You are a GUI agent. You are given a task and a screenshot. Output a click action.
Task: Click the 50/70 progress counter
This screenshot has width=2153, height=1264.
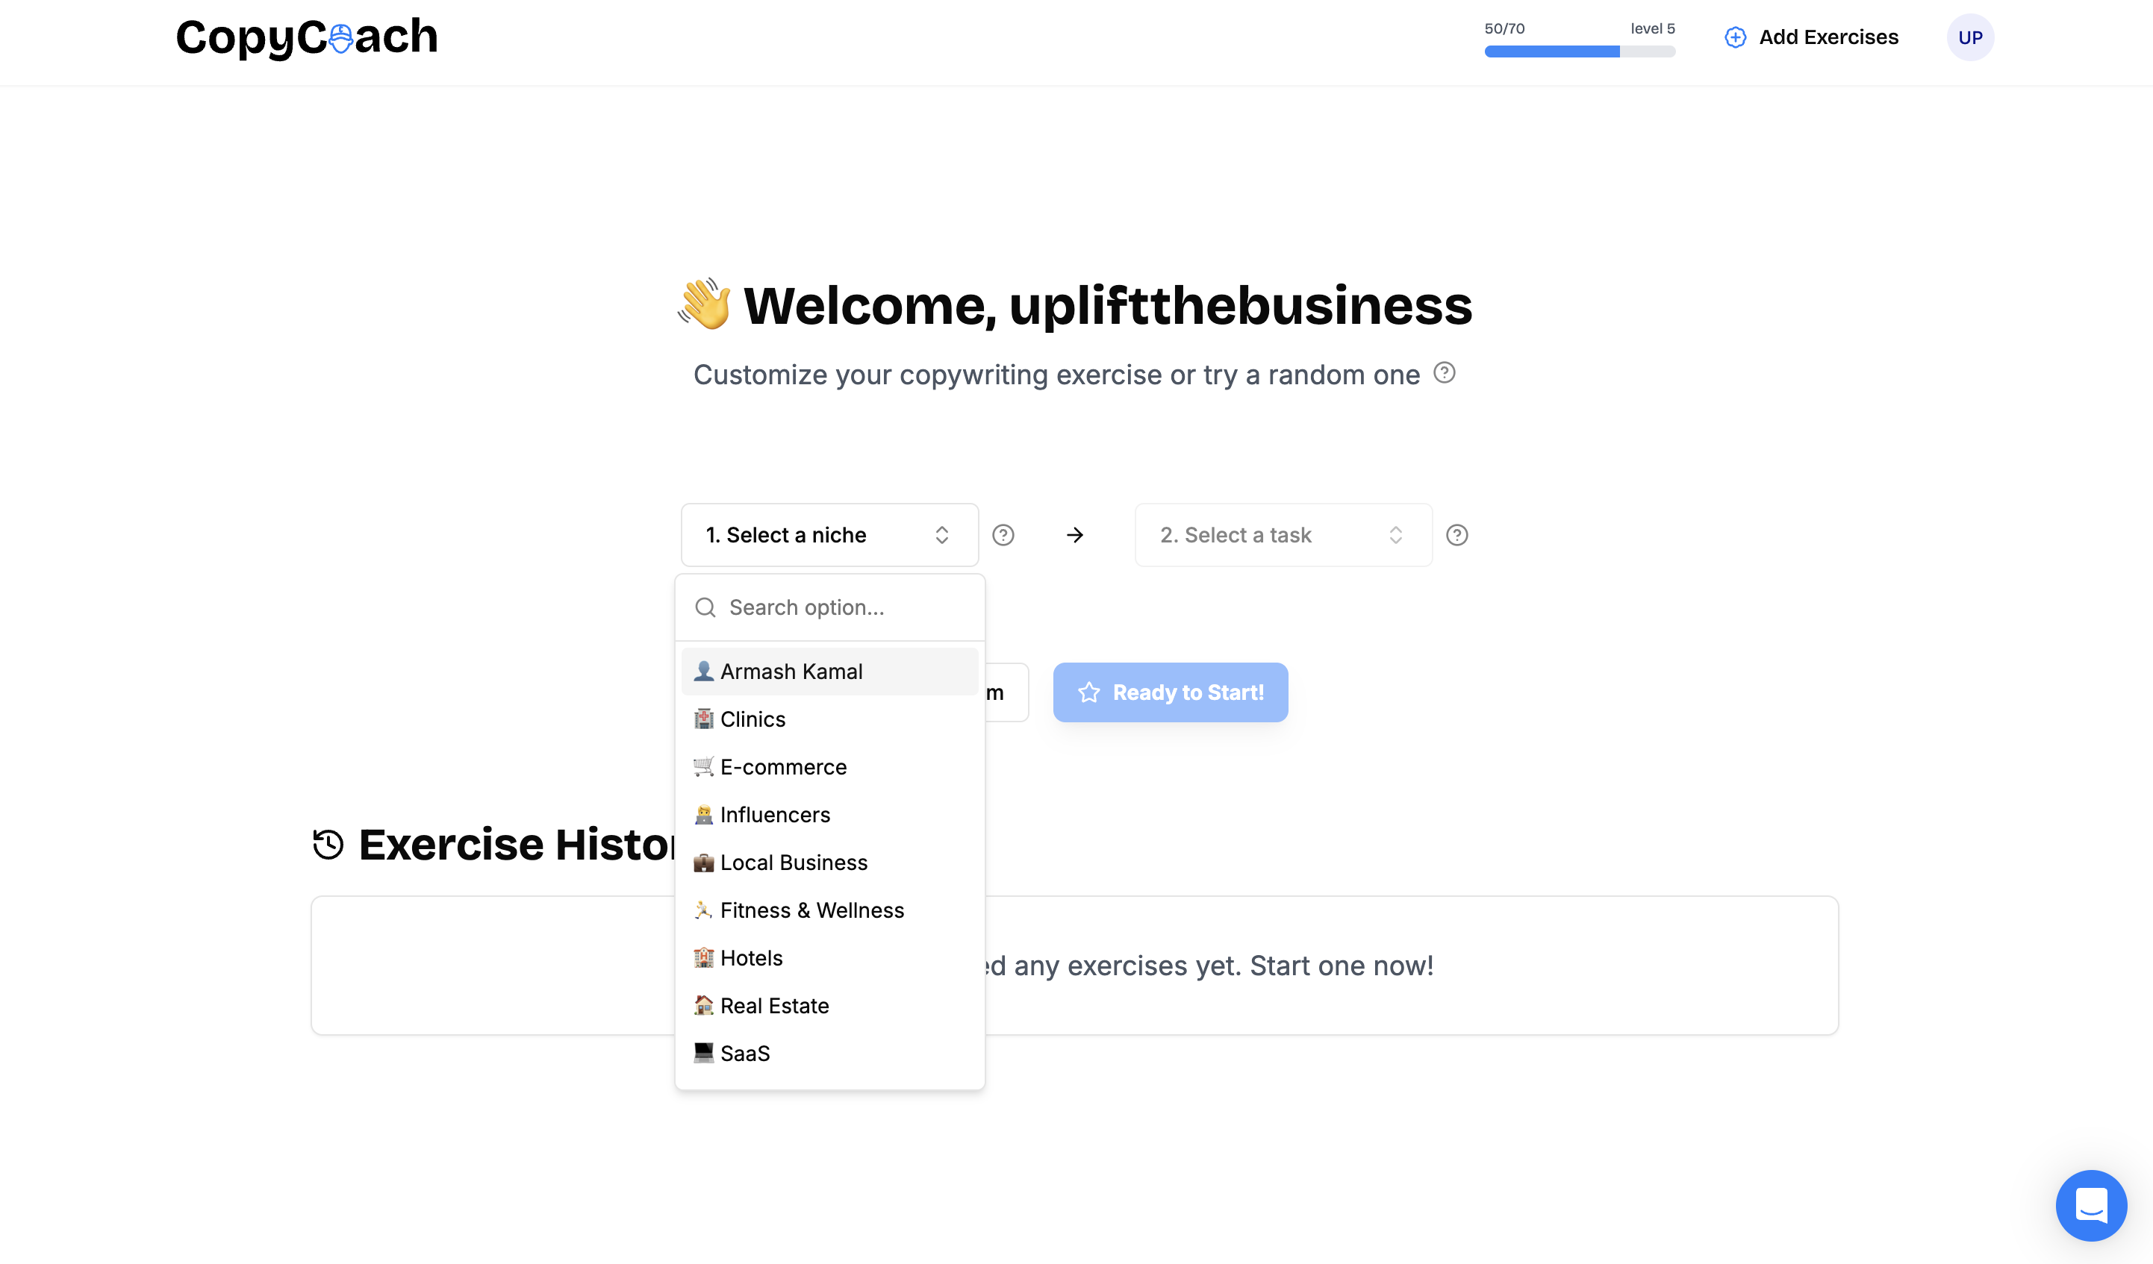(x=1504, y=28)
